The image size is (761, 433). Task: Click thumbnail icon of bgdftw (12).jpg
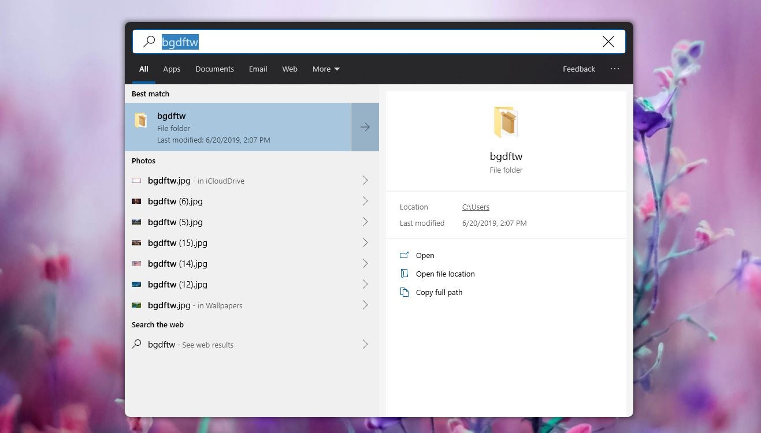[x=136, y=285]
